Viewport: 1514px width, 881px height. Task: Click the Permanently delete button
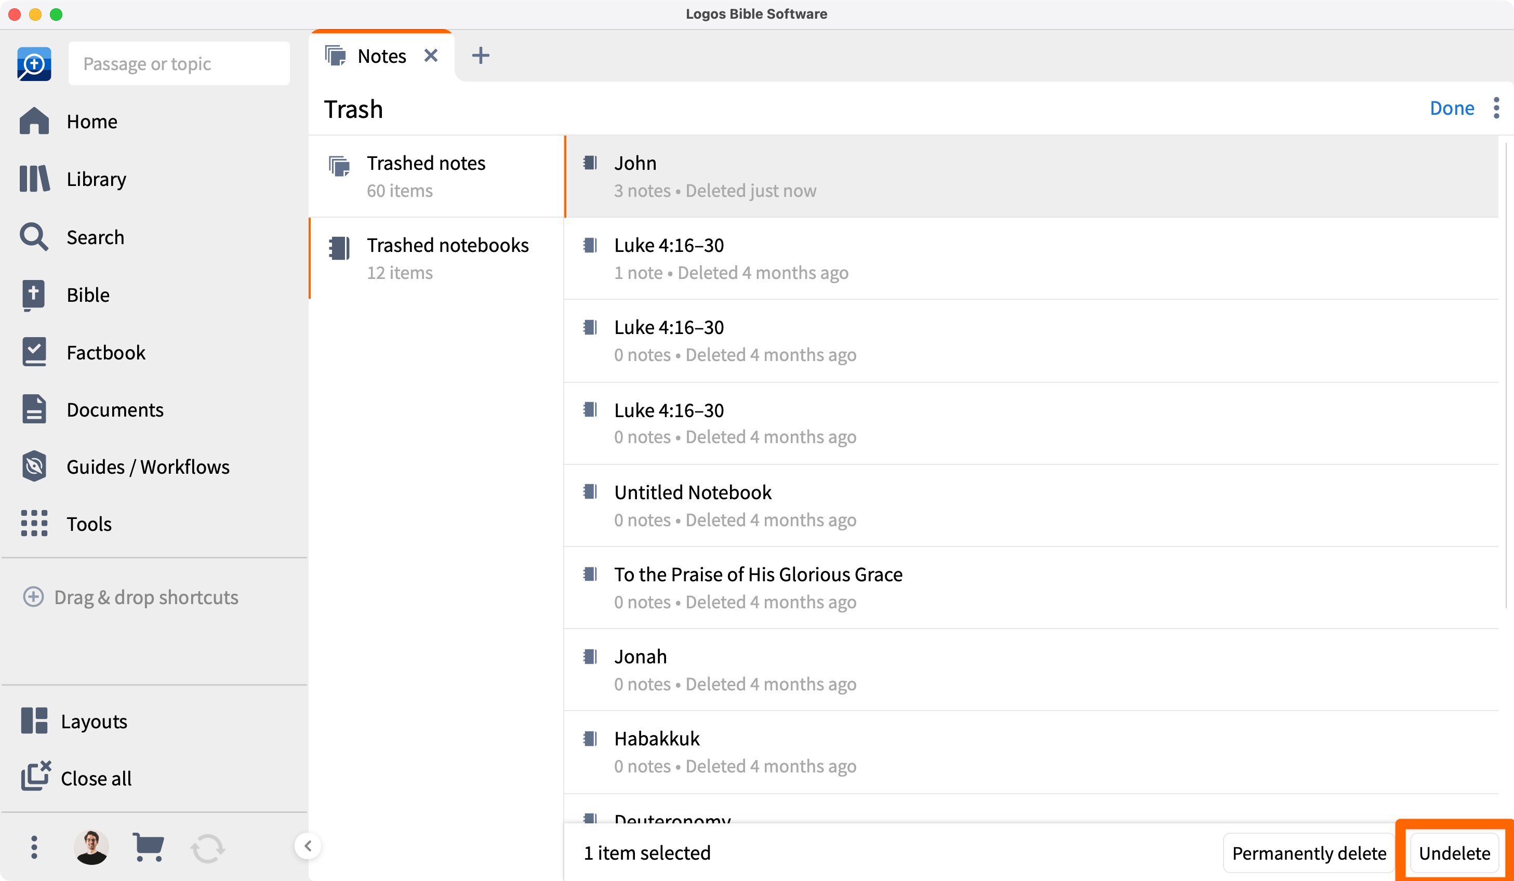click(1309, 853)
